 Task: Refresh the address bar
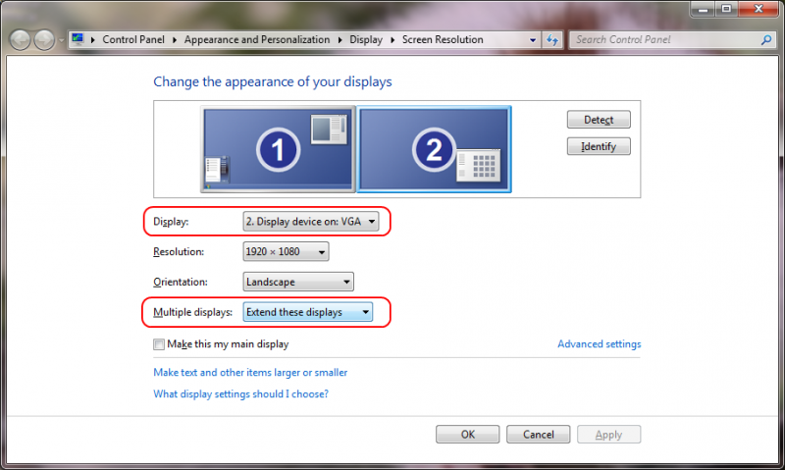point(552,40)
